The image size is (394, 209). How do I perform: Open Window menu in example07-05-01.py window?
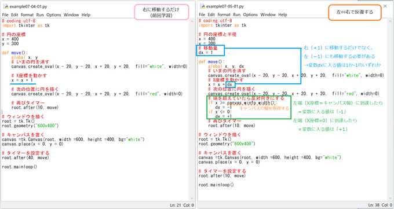[x=268, y=14]
